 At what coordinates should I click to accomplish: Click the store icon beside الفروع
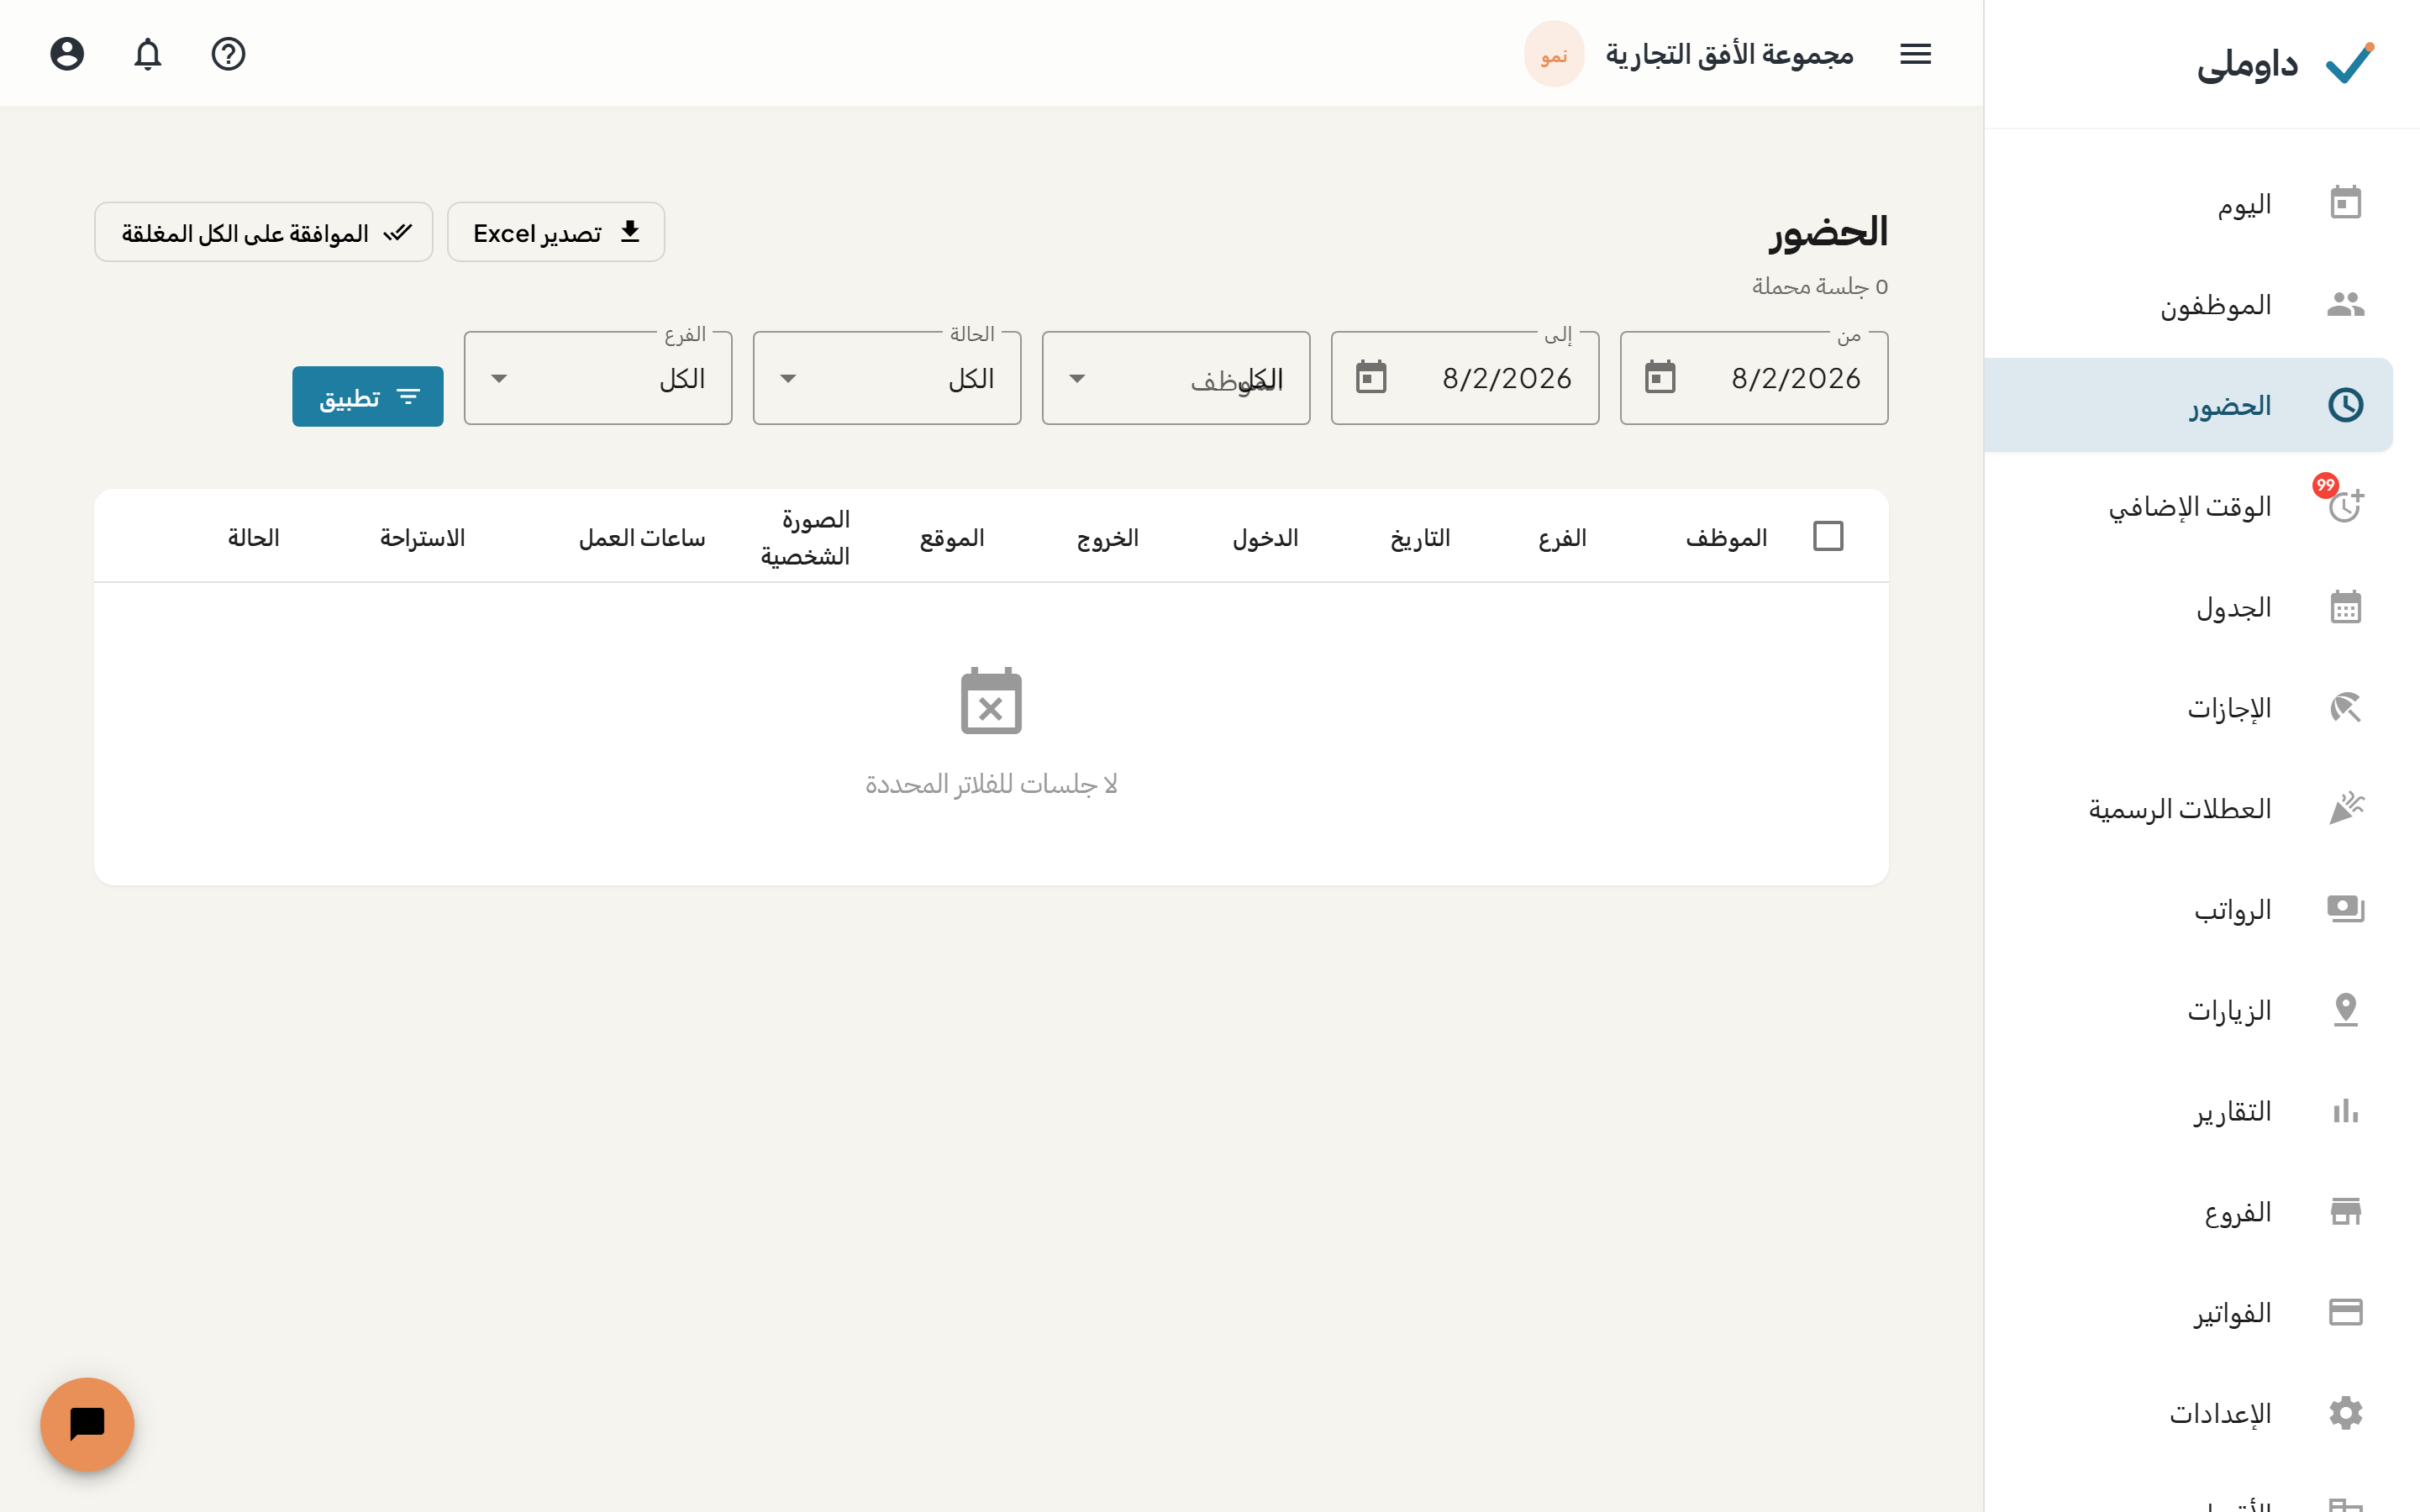(x=2345, y=1211)
